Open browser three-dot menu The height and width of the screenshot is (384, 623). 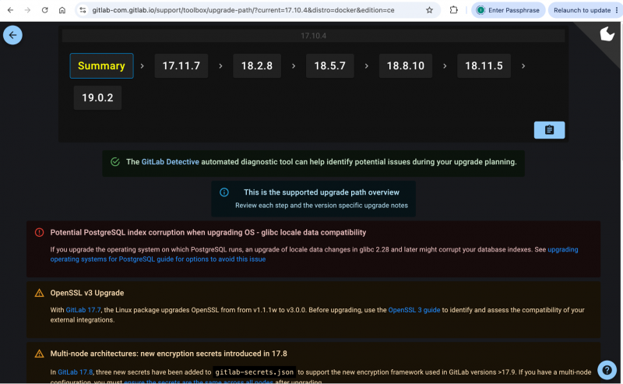[x=617, y=10]
